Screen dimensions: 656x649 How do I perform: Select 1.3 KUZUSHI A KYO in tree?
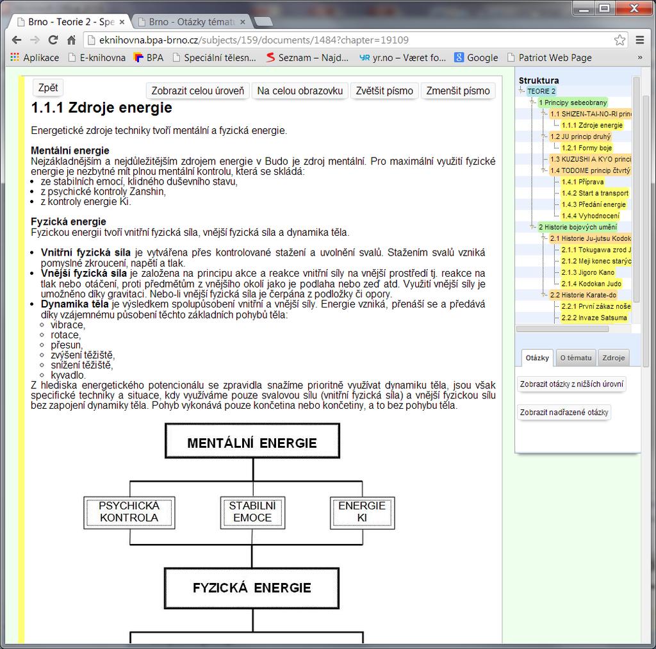(590, 159)
